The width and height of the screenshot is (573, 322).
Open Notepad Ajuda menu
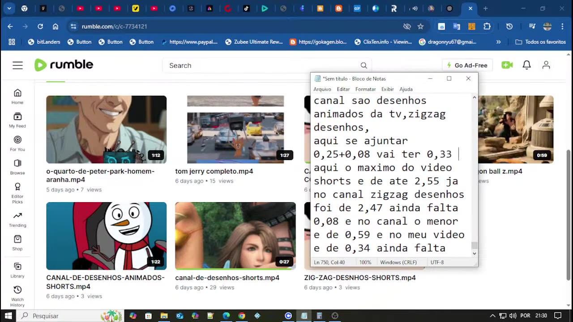tap(406, 89)
